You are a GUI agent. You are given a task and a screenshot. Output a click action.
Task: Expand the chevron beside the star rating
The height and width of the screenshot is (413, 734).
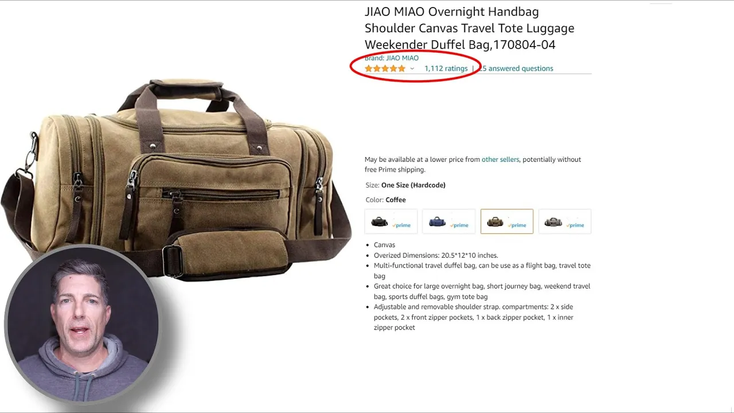pos(412,69)
